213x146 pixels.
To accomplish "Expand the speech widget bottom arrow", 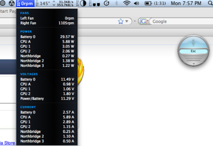I will 194,64.
